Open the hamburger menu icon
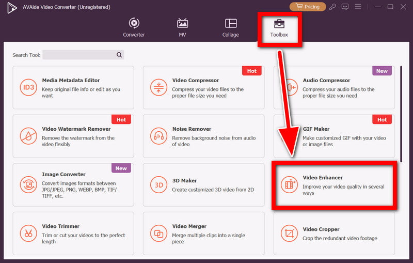Screen dimensions: 413x263 [358, 7]
